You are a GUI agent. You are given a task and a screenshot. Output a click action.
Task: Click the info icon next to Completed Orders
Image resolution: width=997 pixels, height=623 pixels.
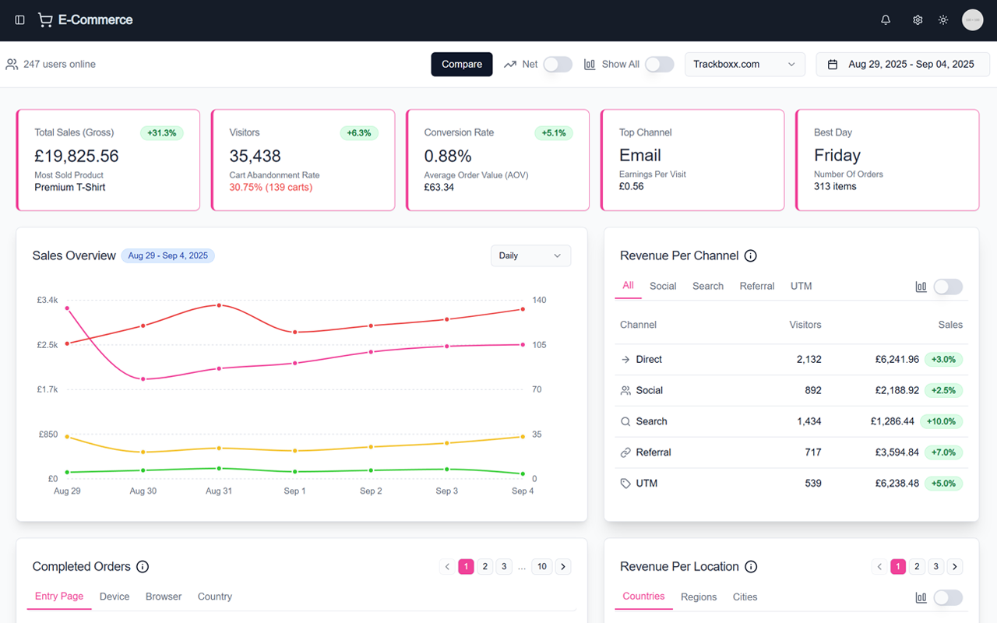click(143, 566)
